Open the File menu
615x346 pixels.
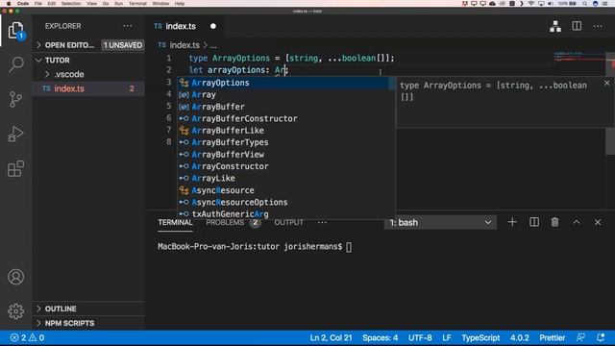38,4
